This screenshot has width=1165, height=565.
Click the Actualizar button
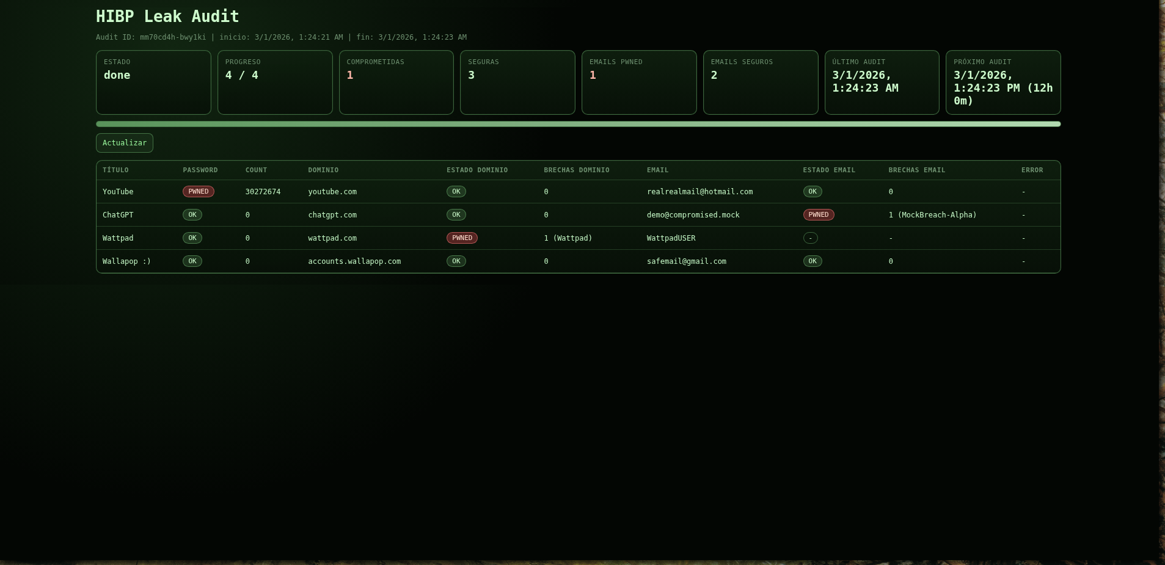[x=125, y=143]
